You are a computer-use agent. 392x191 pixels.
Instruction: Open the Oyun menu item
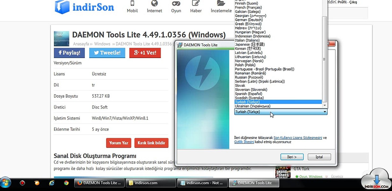(x=176, y=11)
